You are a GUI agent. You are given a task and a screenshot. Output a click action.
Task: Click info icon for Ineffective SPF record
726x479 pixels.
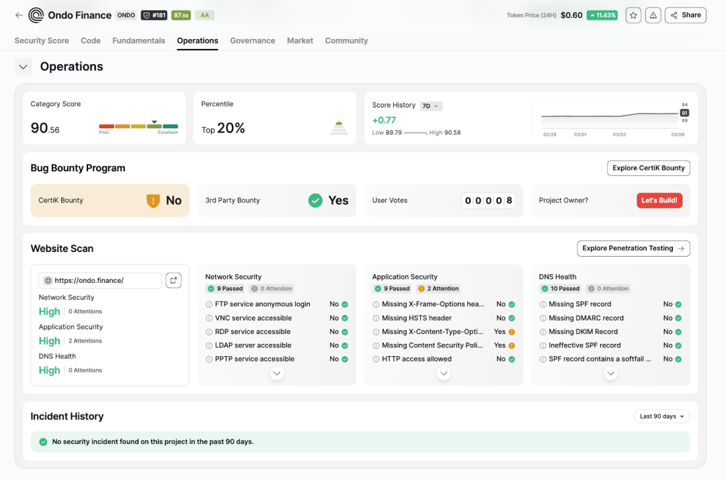(542, 346)
